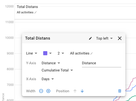Expand the color dropdown arrow
This screenshot has width=136, height=101.
[50, 53]
